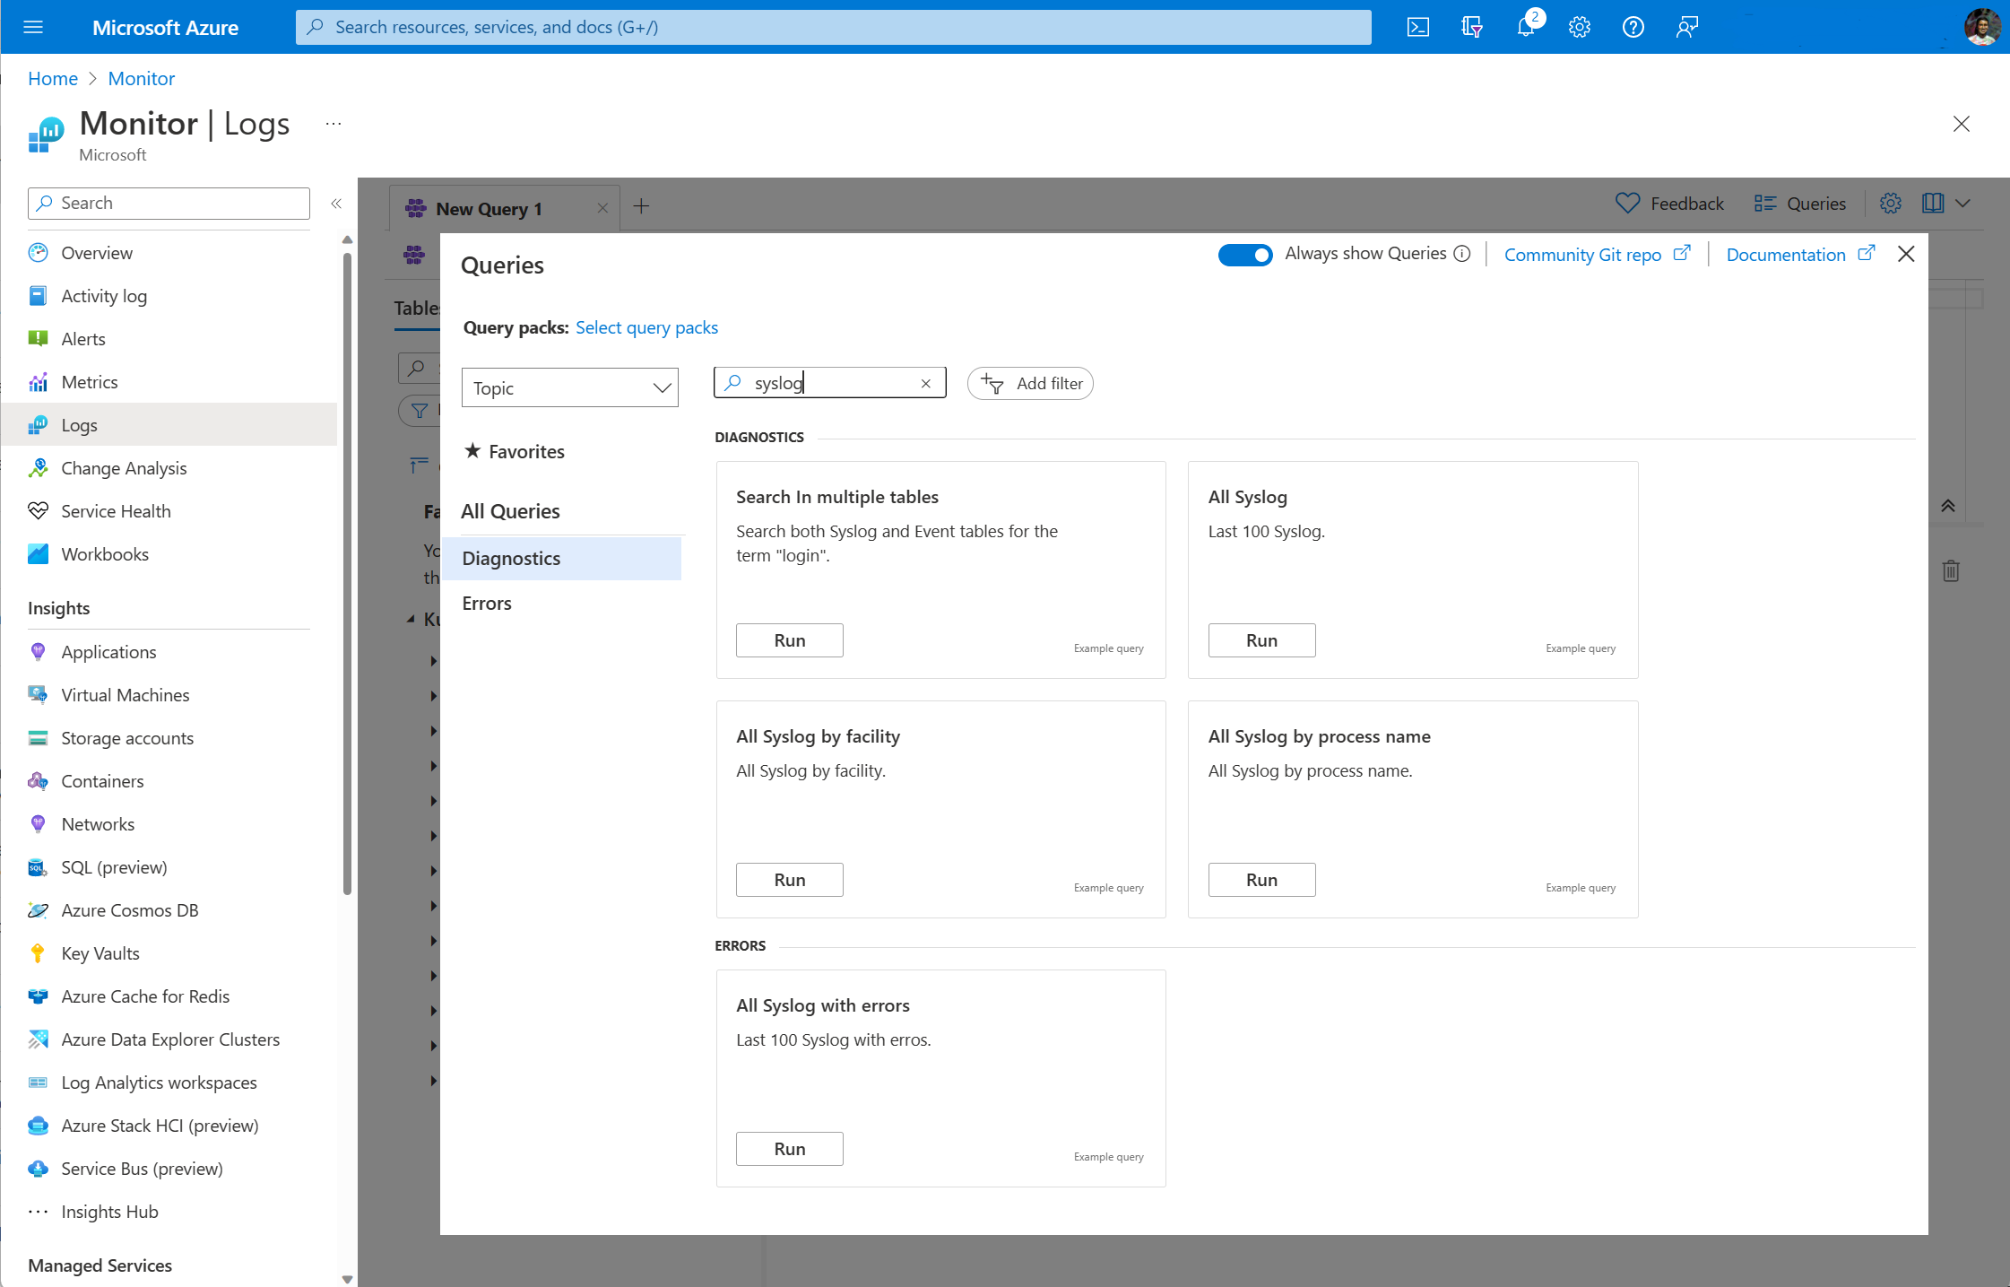Click Queries button in Logs toolbar
The width and height of the screenshot is (2010, 1287).
1799,204
